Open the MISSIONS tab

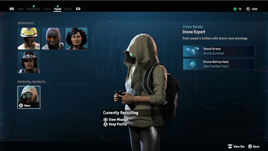(x=33, y=9)
